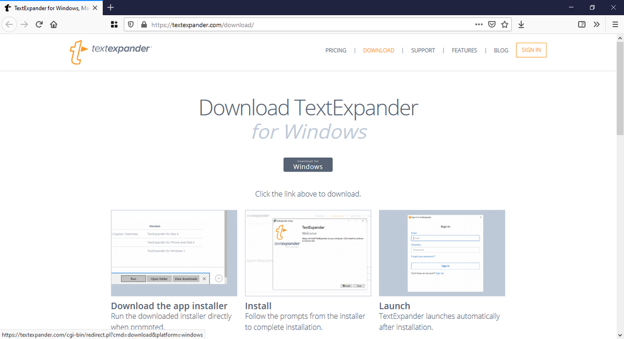
Task: Click the 'Download TextExpander' main heading
Action: tap(308, 108)
